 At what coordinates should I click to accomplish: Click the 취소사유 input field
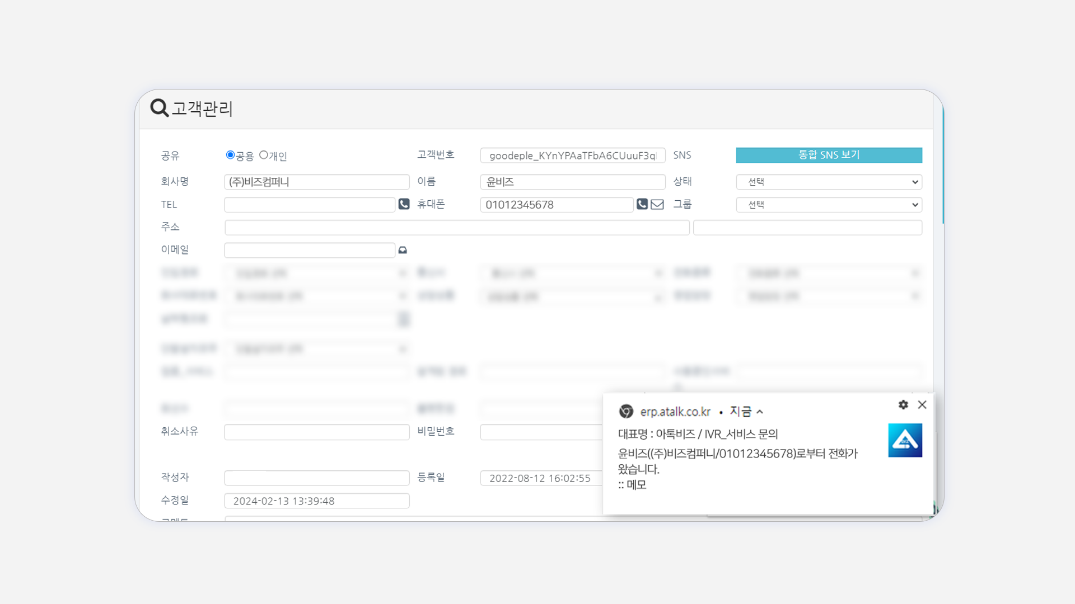pyautogui.click(x=317, y=432)
